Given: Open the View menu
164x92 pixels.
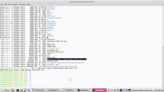Looking at the screenshot, I should [10, 5].
